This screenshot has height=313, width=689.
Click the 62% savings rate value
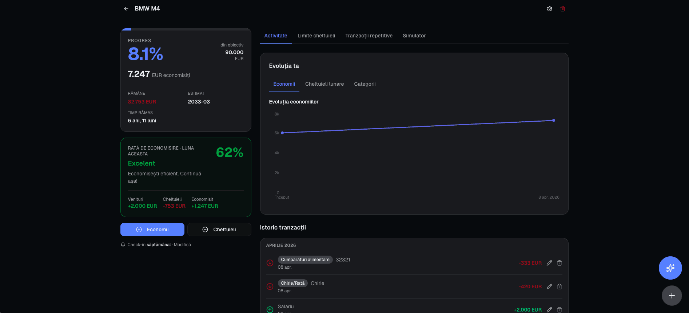230,153
